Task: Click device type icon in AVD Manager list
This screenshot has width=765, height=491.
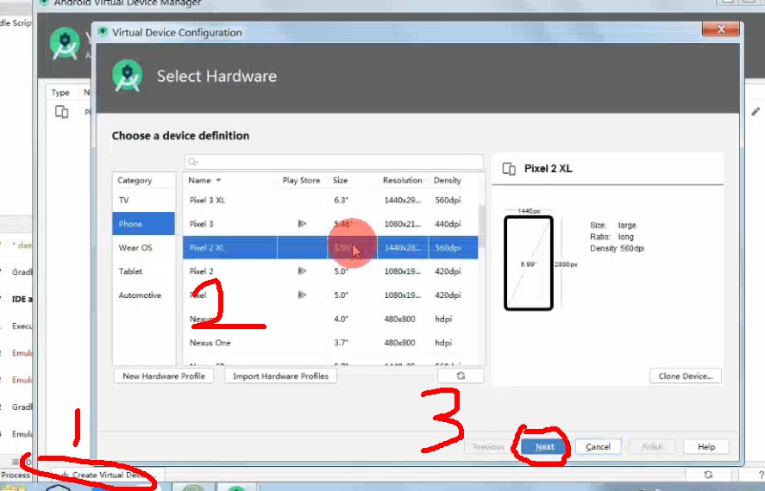Action: [x=61, y=112]
